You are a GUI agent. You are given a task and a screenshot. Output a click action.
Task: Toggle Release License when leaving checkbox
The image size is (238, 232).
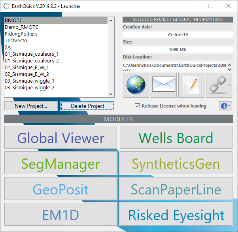point(137,106)
